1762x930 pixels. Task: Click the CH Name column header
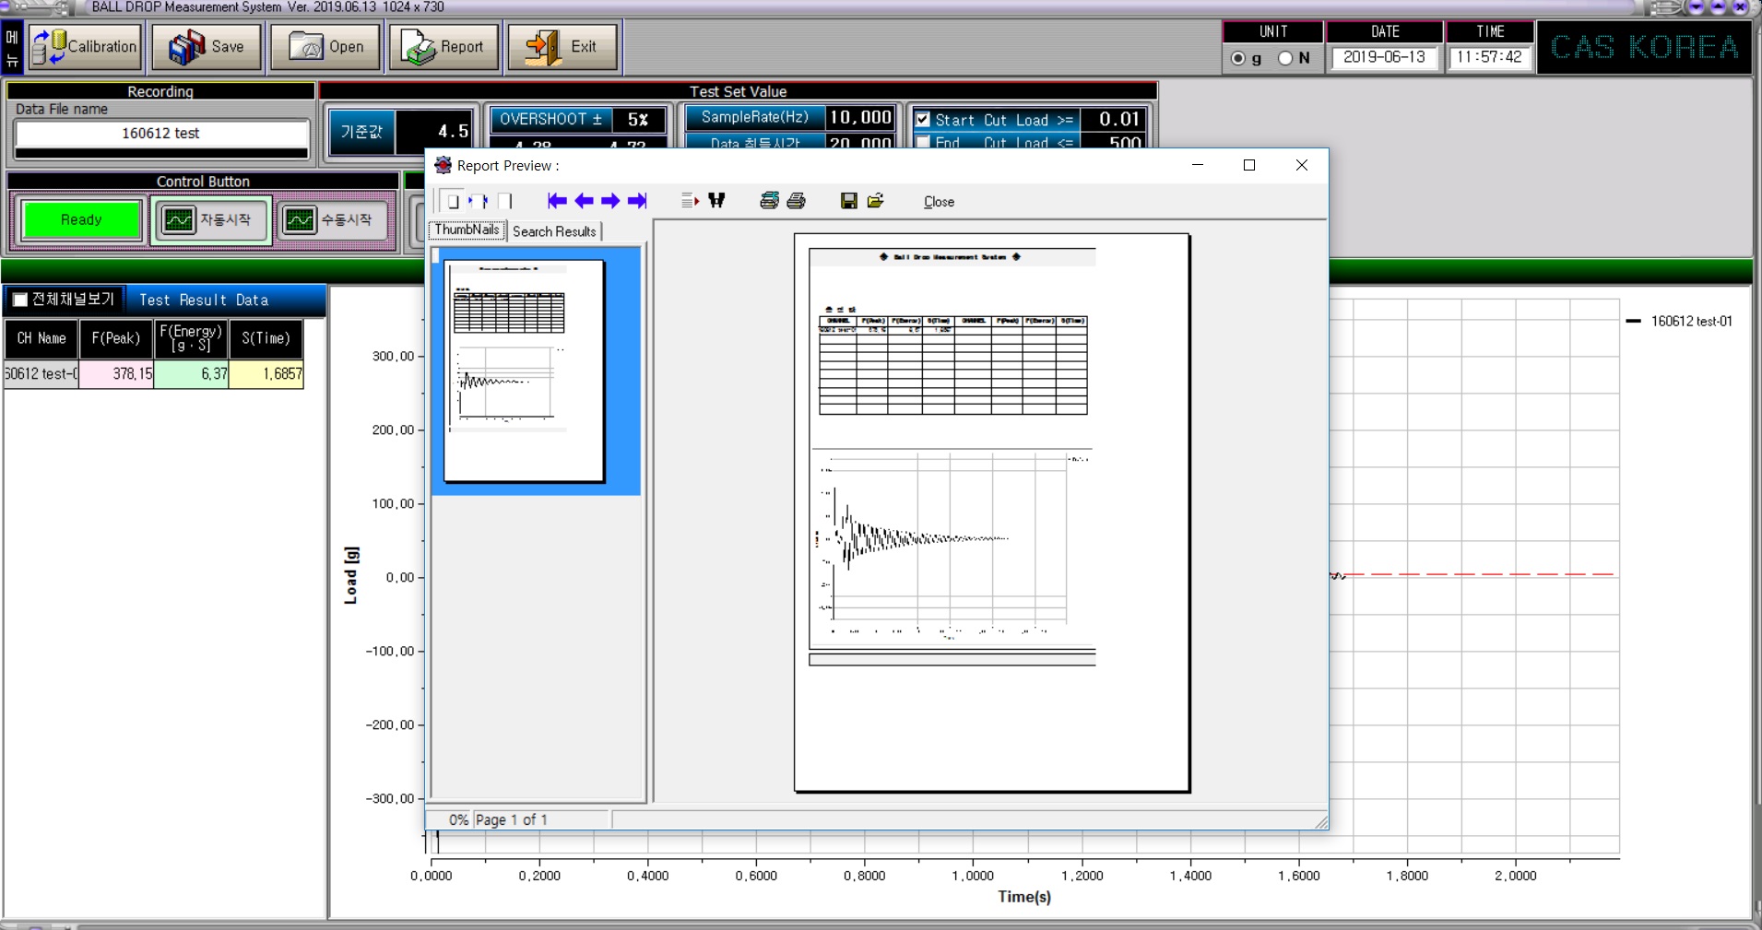41,338
